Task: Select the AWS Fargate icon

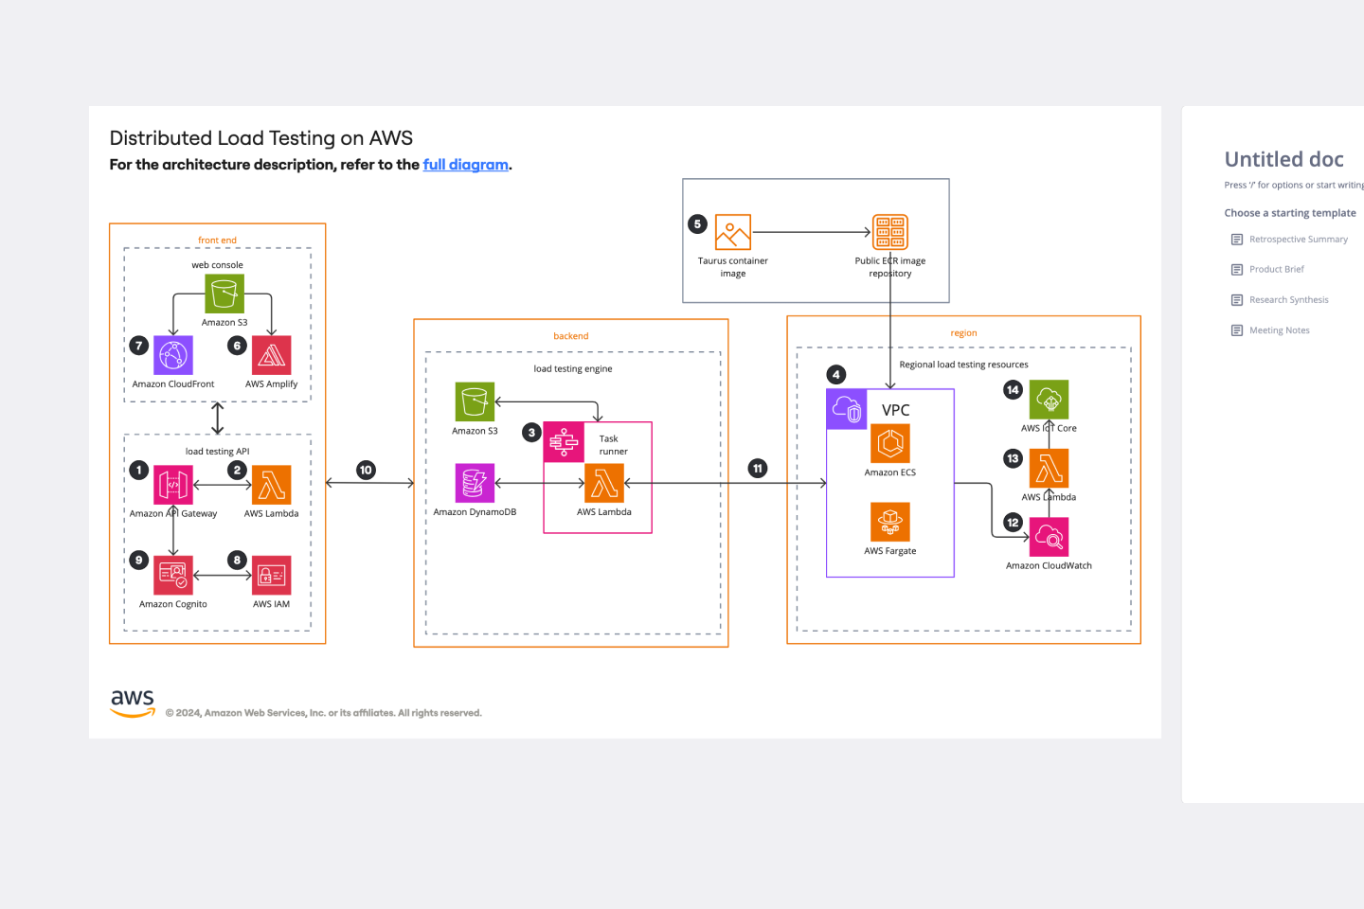Action: [x=889, y=522]
